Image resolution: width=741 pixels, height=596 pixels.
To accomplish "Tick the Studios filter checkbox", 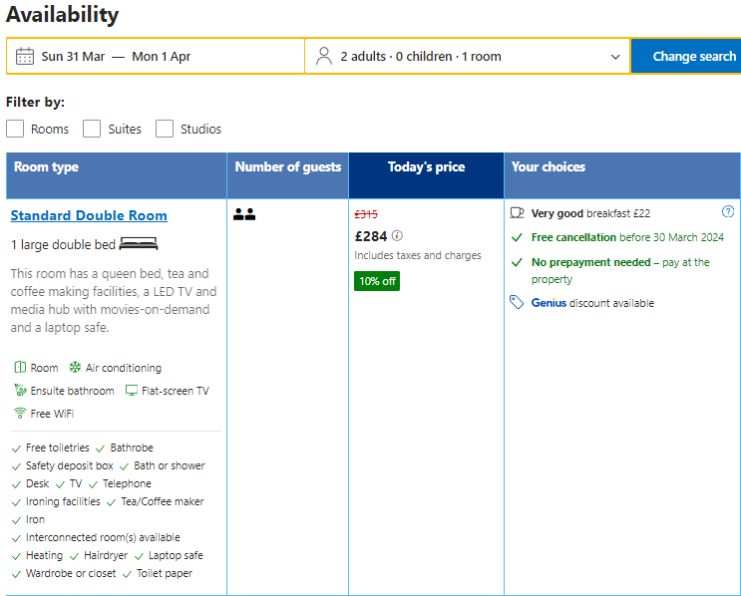I will pyautogui.click(x=165, y=129).
